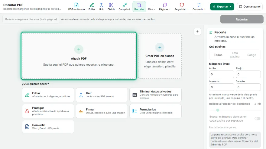Click the Izquierda margin input field
The image size is (266, 149).
pos(221,87)
